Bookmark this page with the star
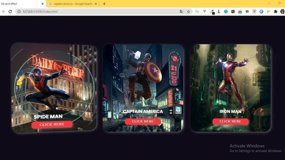Screen dimensions: 285x160 point(188,12)
